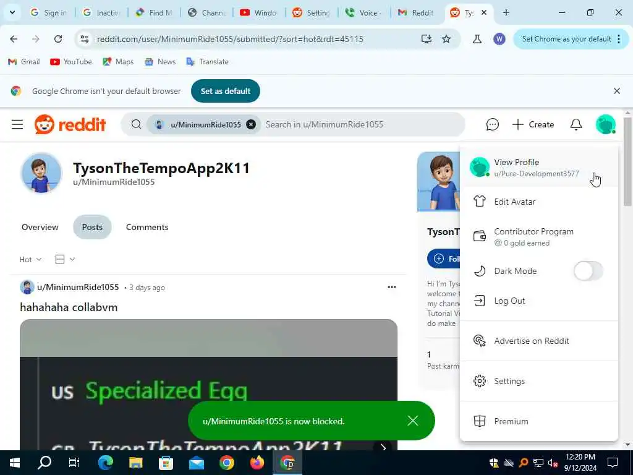Go back to the previous page
The image size is (633, 475).
[x=14, y=39]
